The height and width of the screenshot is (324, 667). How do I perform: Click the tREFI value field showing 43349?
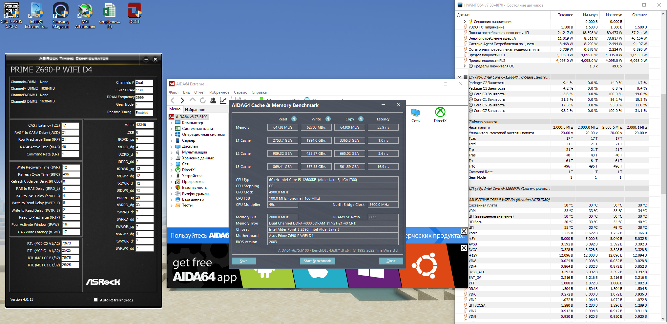144,125
